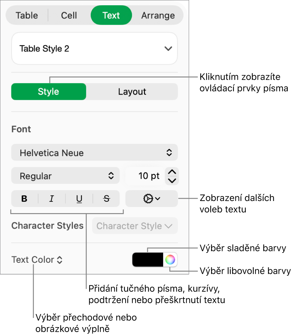295x335 pixels.
Task: Switch to the Cell tab
Action: pyautogui.click(x=69, y=15)
